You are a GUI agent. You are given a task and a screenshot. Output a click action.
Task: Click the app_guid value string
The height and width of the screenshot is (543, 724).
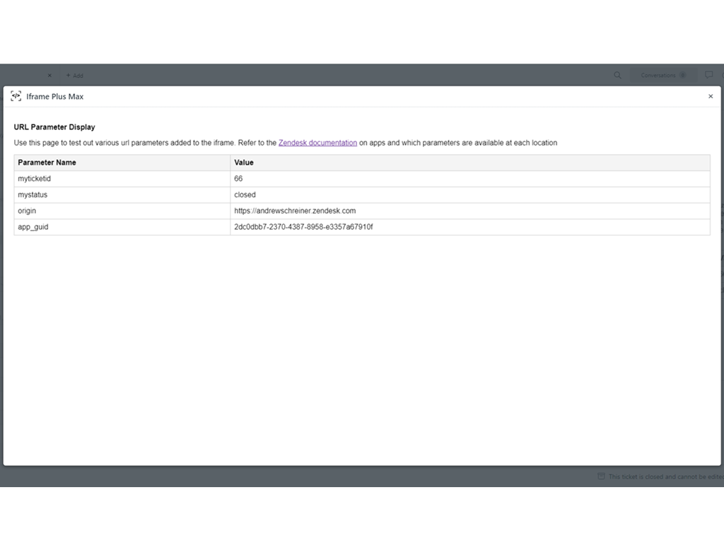(303, 227)
